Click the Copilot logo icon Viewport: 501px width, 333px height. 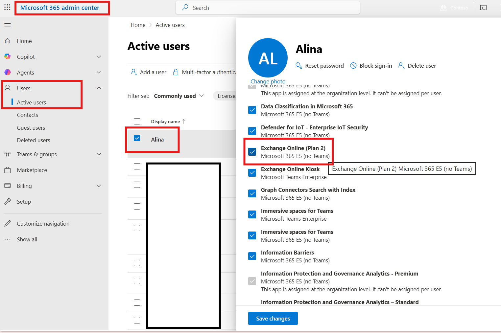pos(8,56)
